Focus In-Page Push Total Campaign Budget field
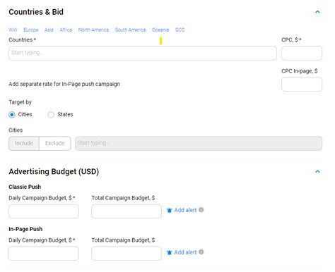The image size is (335, 272). [127, 254]
